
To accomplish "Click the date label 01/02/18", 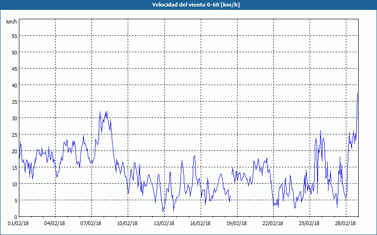I will tap(18, 223).
